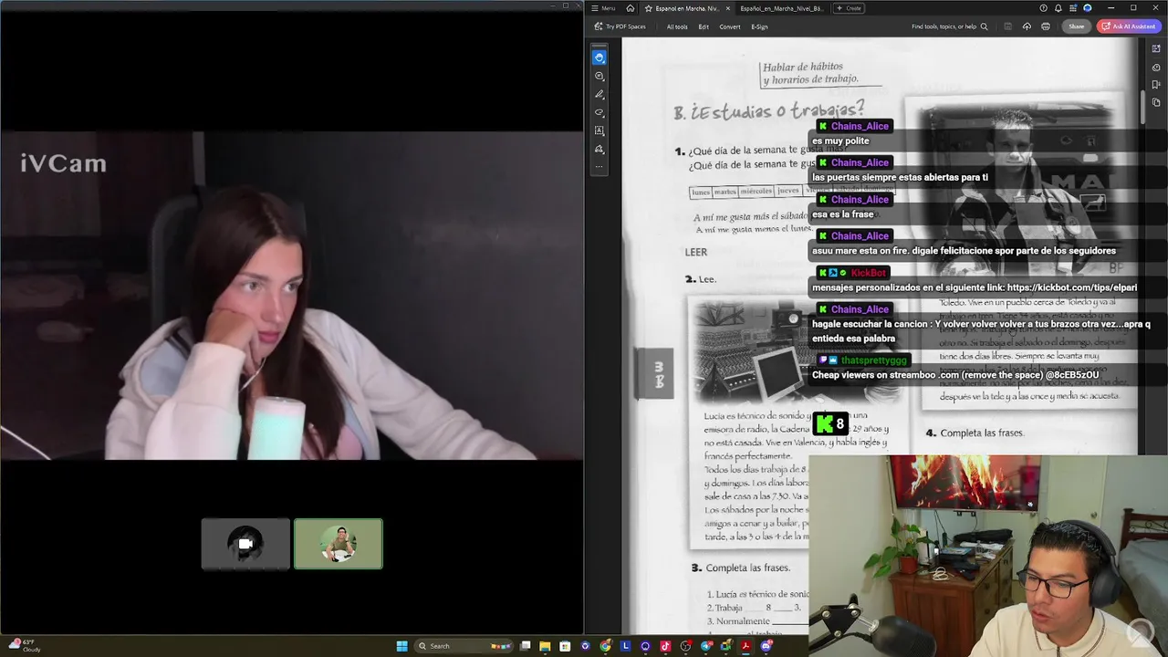The width and height of the screenshot is (1168, 657).
Task: Open the blue 'L' app on taskbar
Action: [625, 646]
